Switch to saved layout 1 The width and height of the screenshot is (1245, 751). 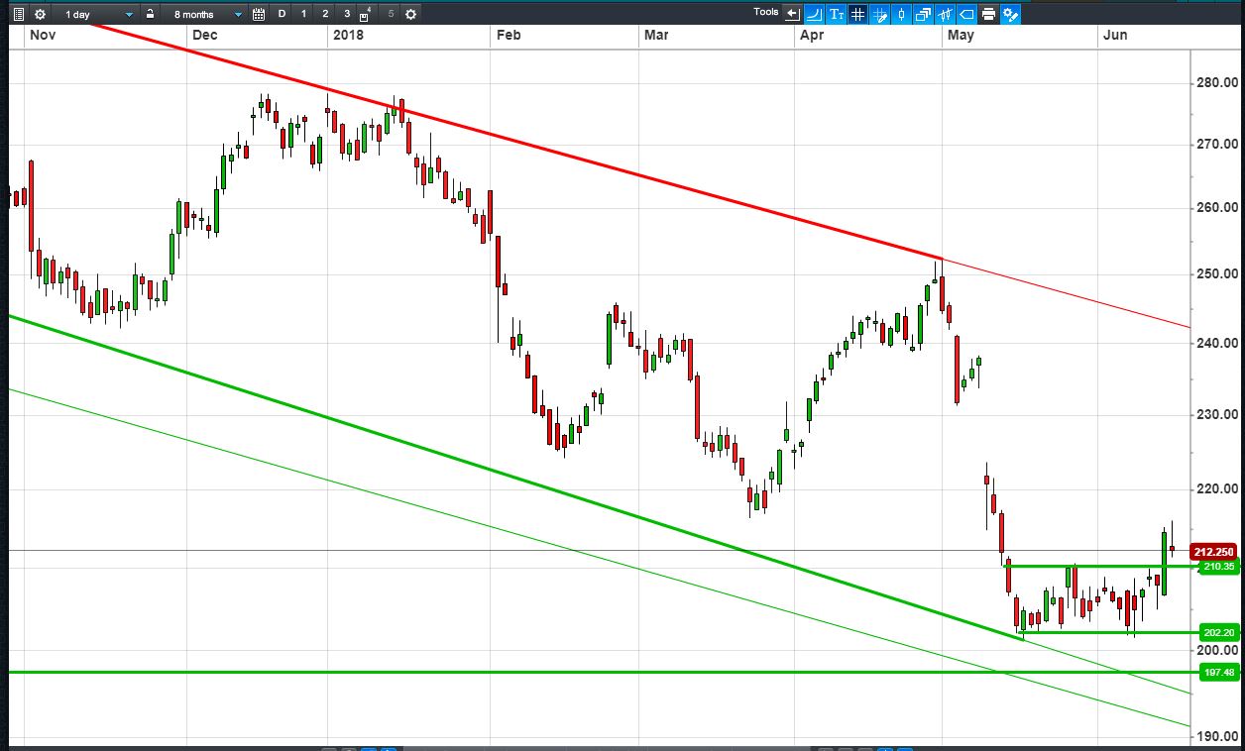point(303,14)
